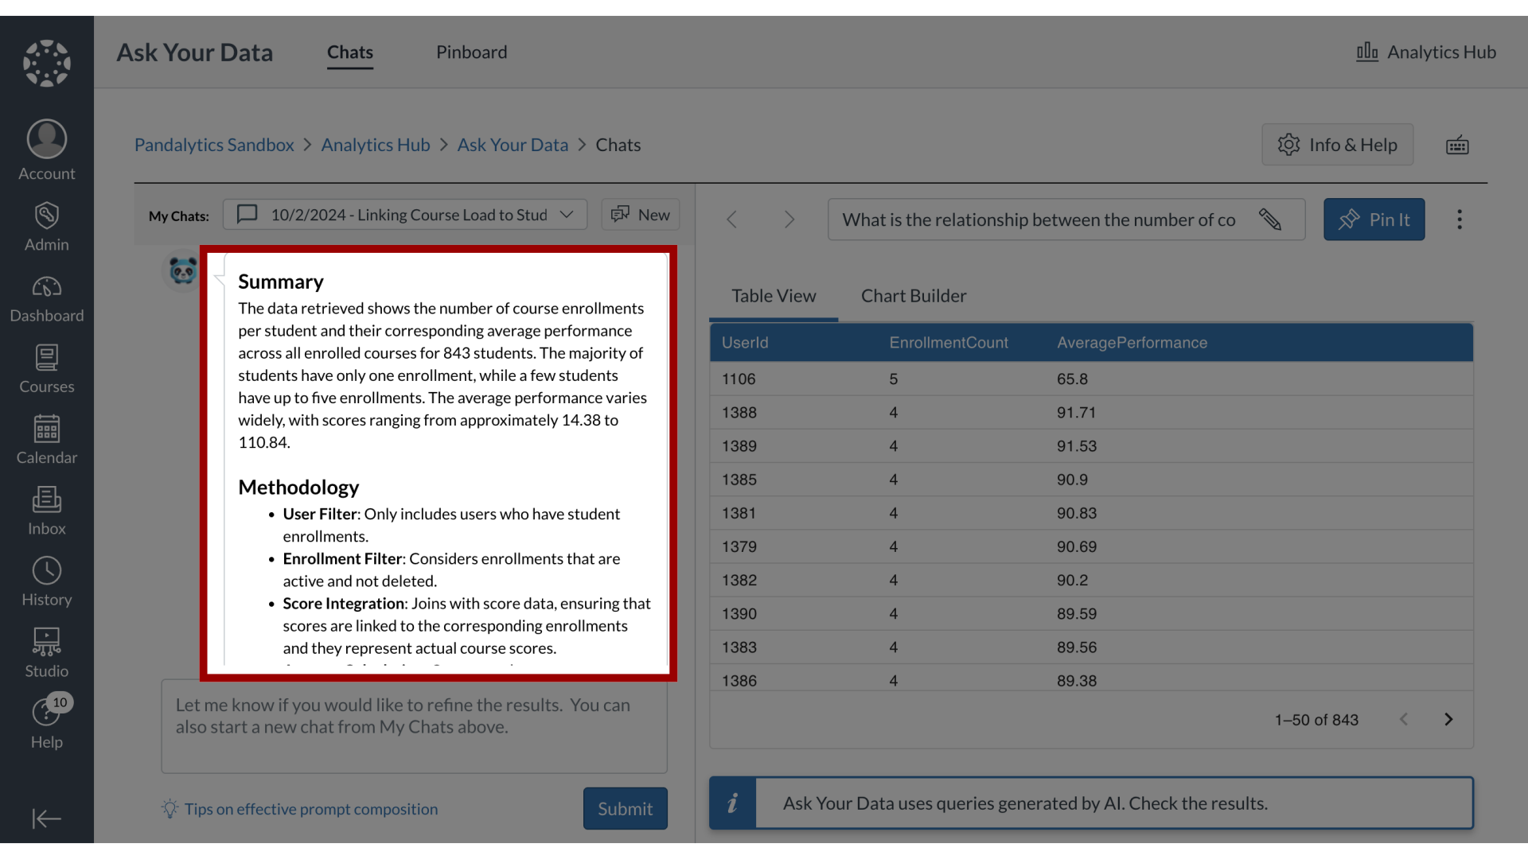Open the three-dot options menu near Pin It
Viewport: 1528px width, 859px height.
click(x=1459, y=220)
